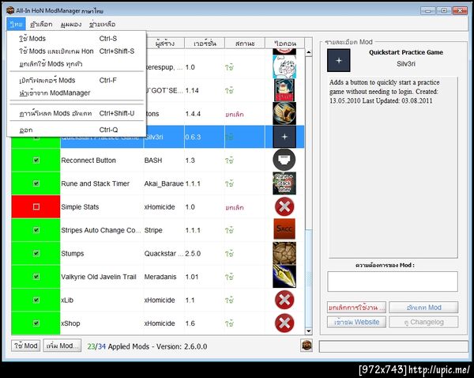Click the golden helmet icon of version 1.4.4 mod
Viewport: 474px width, 378px height.
coord(284,114)
